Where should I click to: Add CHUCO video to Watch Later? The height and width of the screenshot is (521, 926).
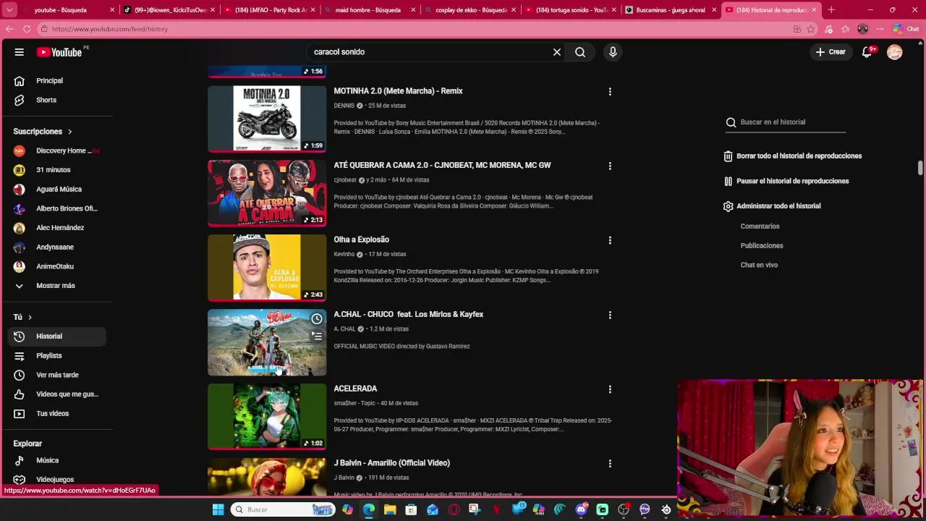[x=317, y=319]
